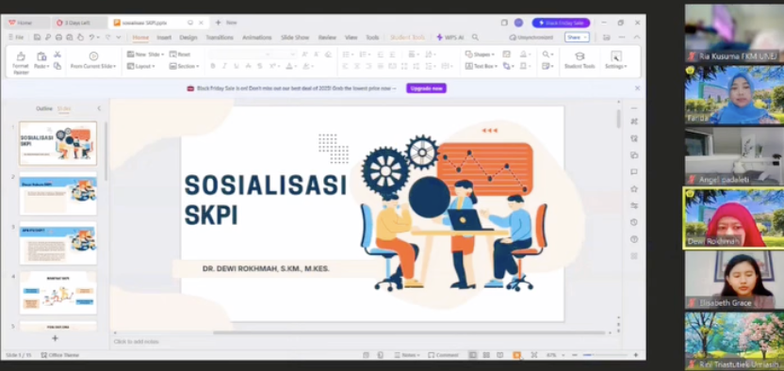
Task: Open the File menu
Action: pyautogui.click(x=16, y=38)
